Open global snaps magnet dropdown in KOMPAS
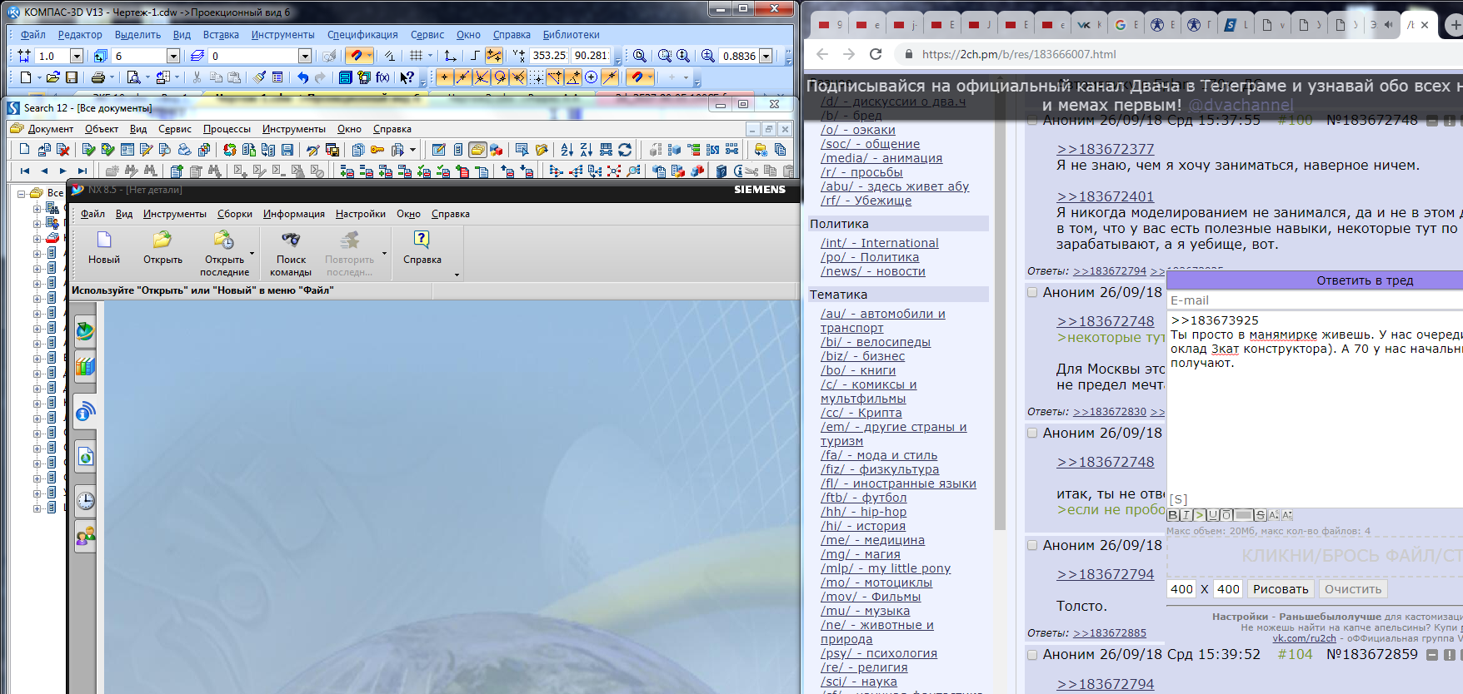1463x694 pixels. coord(369,56)
